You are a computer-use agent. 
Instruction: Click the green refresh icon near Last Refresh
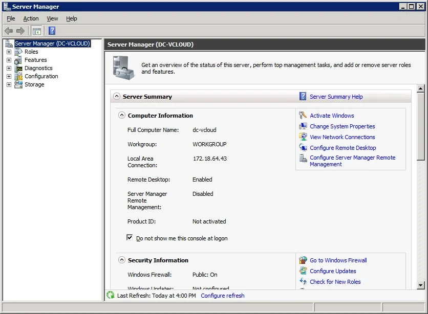111,295
